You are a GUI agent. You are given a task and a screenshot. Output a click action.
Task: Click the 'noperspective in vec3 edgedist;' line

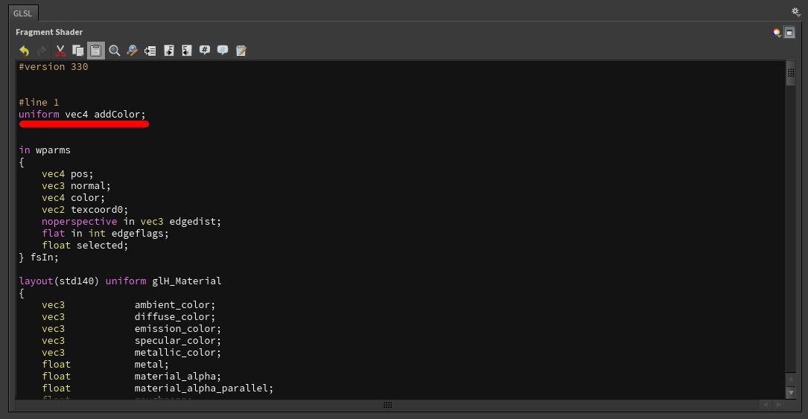click(x=131, y=221)
